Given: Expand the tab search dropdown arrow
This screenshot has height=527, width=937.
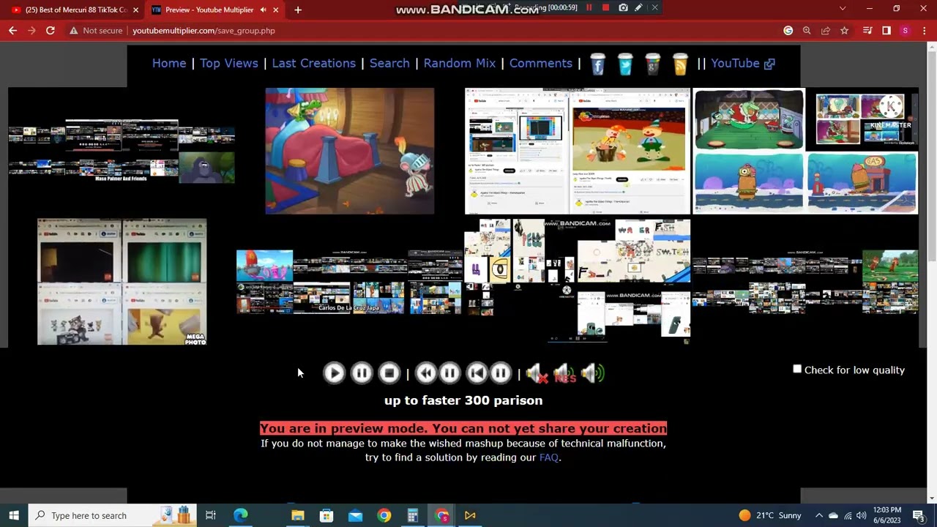Looking at the screenshot, I should (x=843, y=9).
